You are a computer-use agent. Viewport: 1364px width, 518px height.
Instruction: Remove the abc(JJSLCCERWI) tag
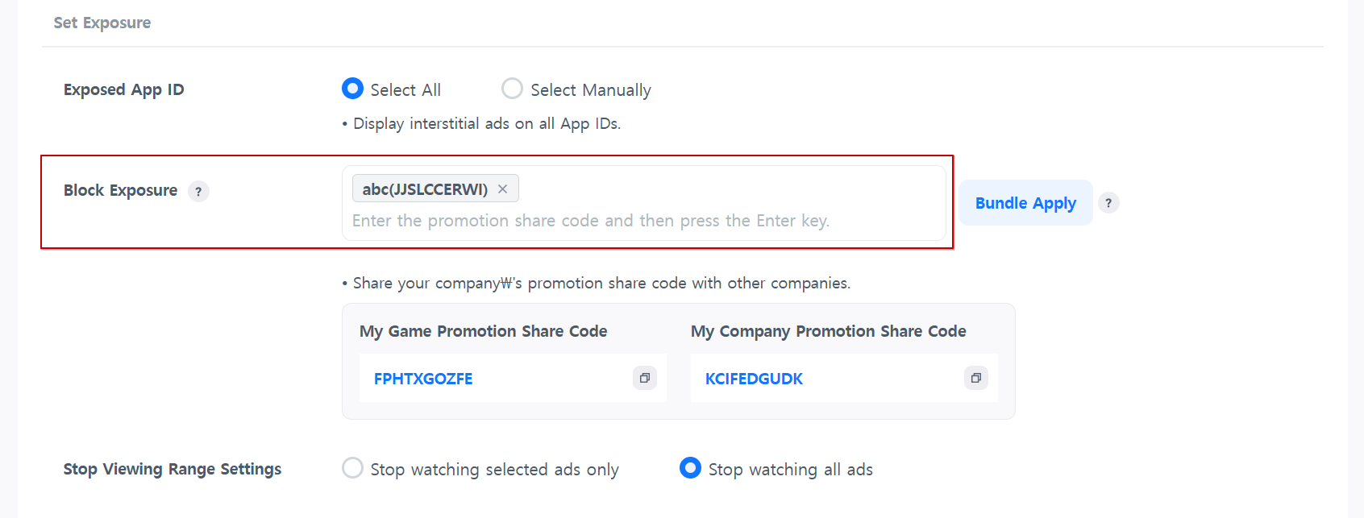pyautogui.click(x=502, y=189)
